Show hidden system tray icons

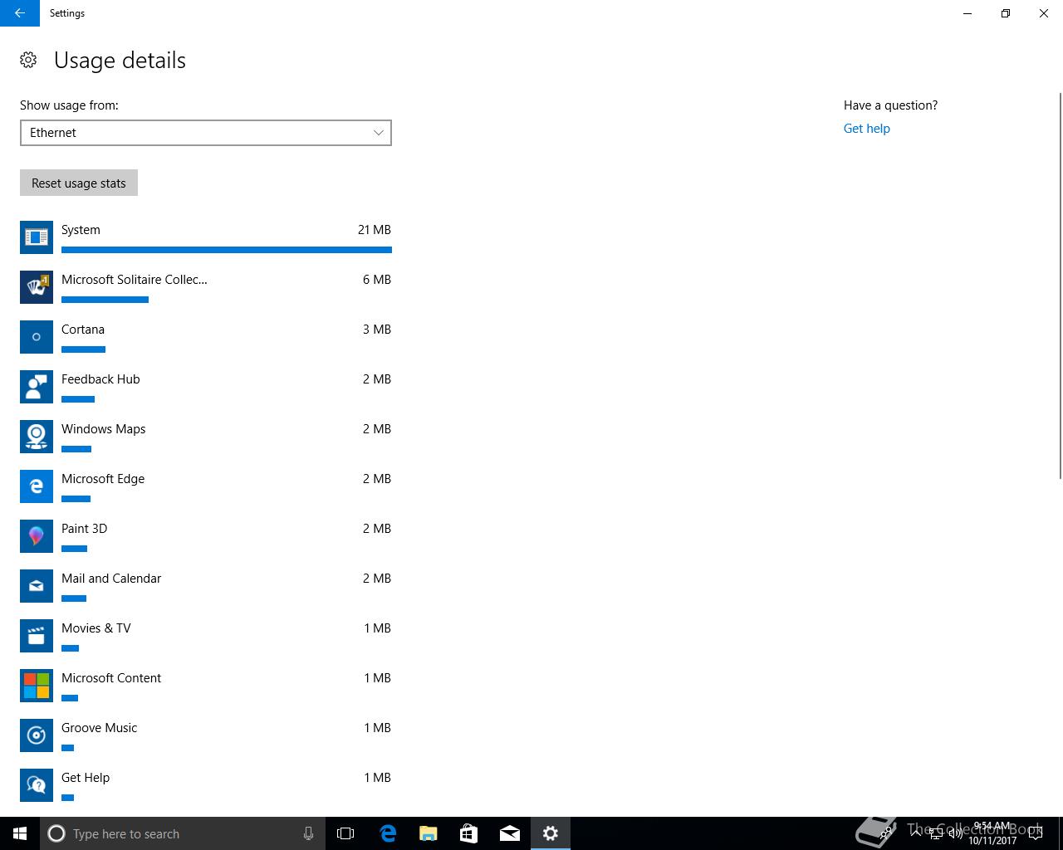915,833
